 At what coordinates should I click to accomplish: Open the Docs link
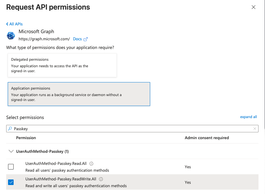pos(77,39)
